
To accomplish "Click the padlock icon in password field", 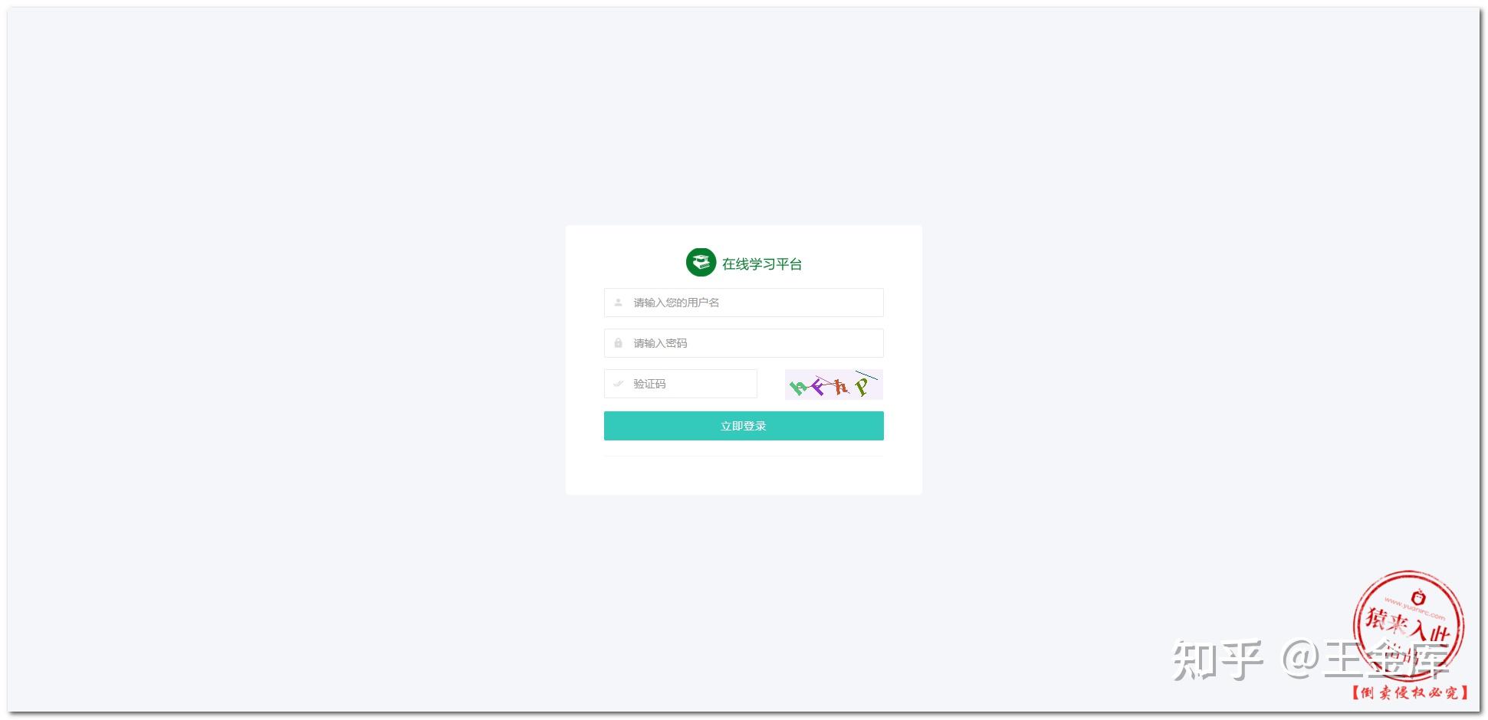I will (618, 343).
